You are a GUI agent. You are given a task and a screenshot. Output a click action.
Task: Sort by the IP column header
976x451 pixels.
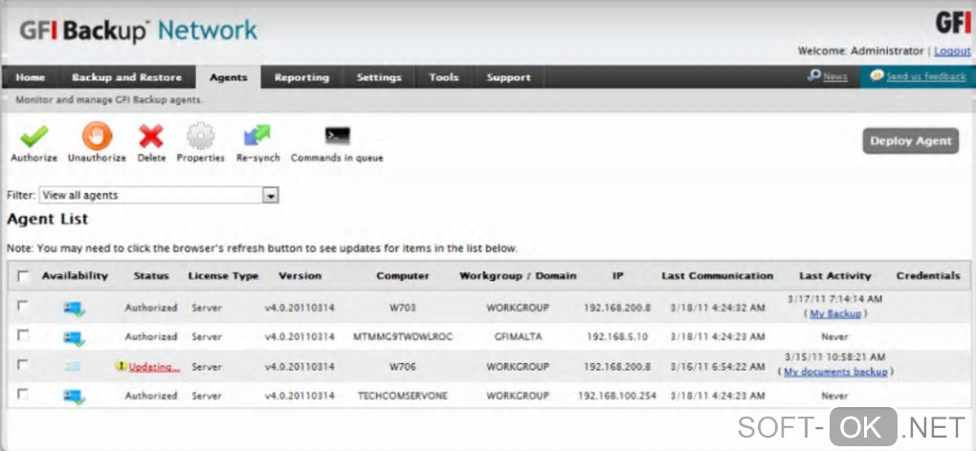(x=617, y=276)
